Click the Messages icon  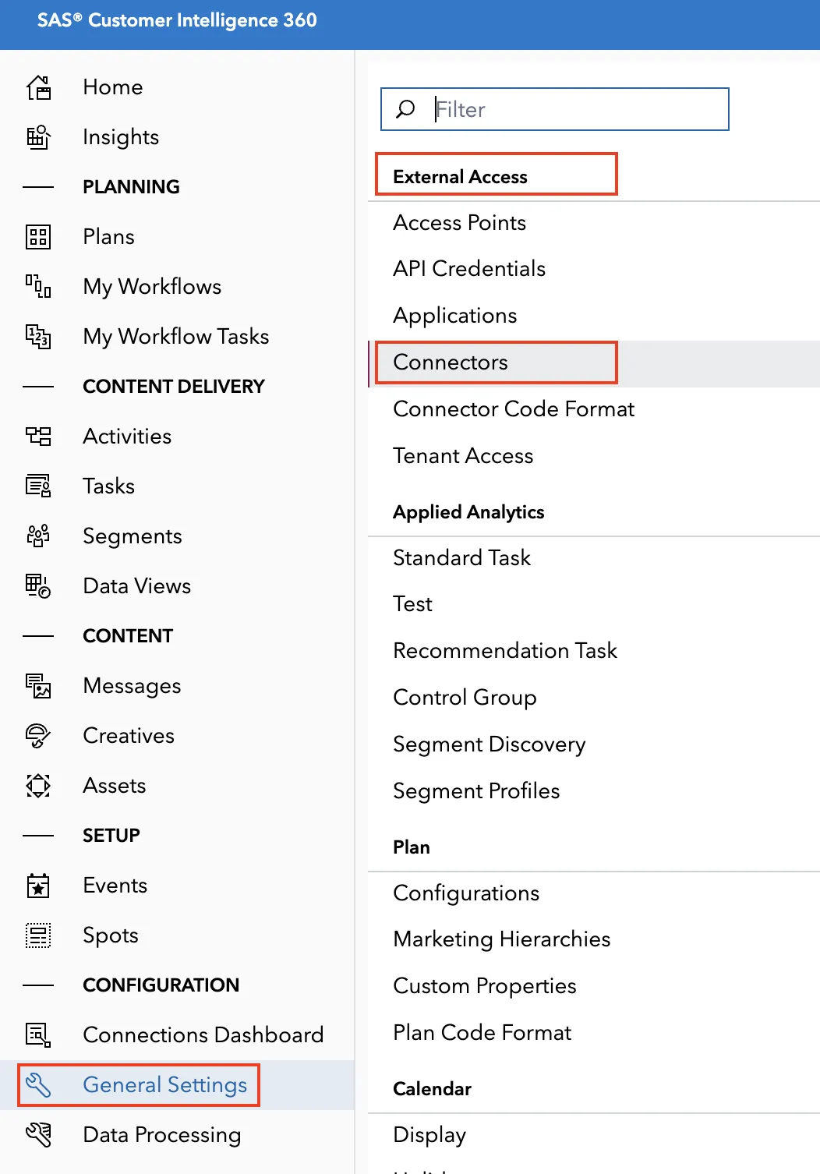coord(38,686)
